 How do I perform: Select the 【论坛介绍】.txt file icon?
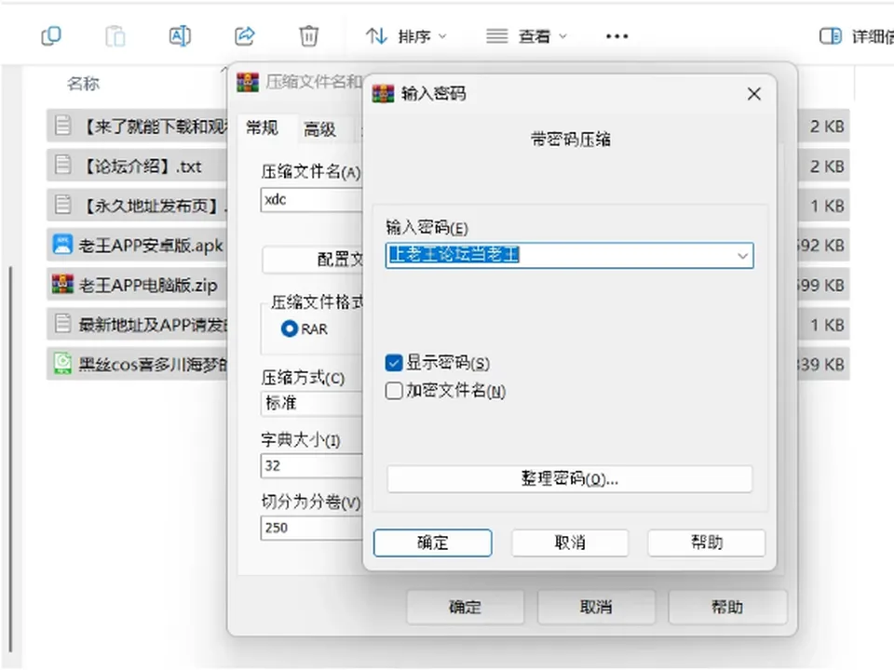coord(62,166)
